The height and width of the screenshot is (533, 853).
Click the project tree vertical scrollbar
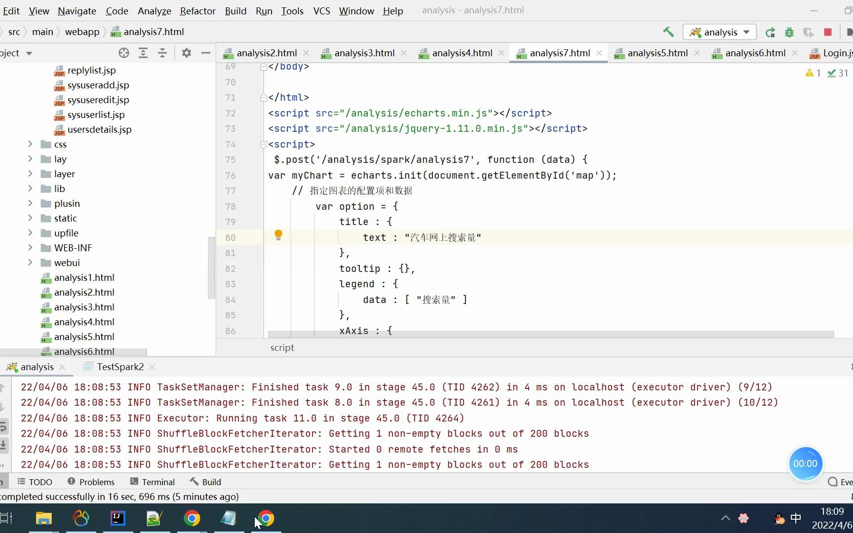pos(212,268)
